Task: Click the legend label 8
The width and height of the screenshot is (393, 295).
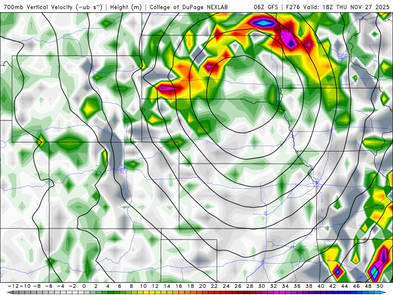Action: [131, 286]
